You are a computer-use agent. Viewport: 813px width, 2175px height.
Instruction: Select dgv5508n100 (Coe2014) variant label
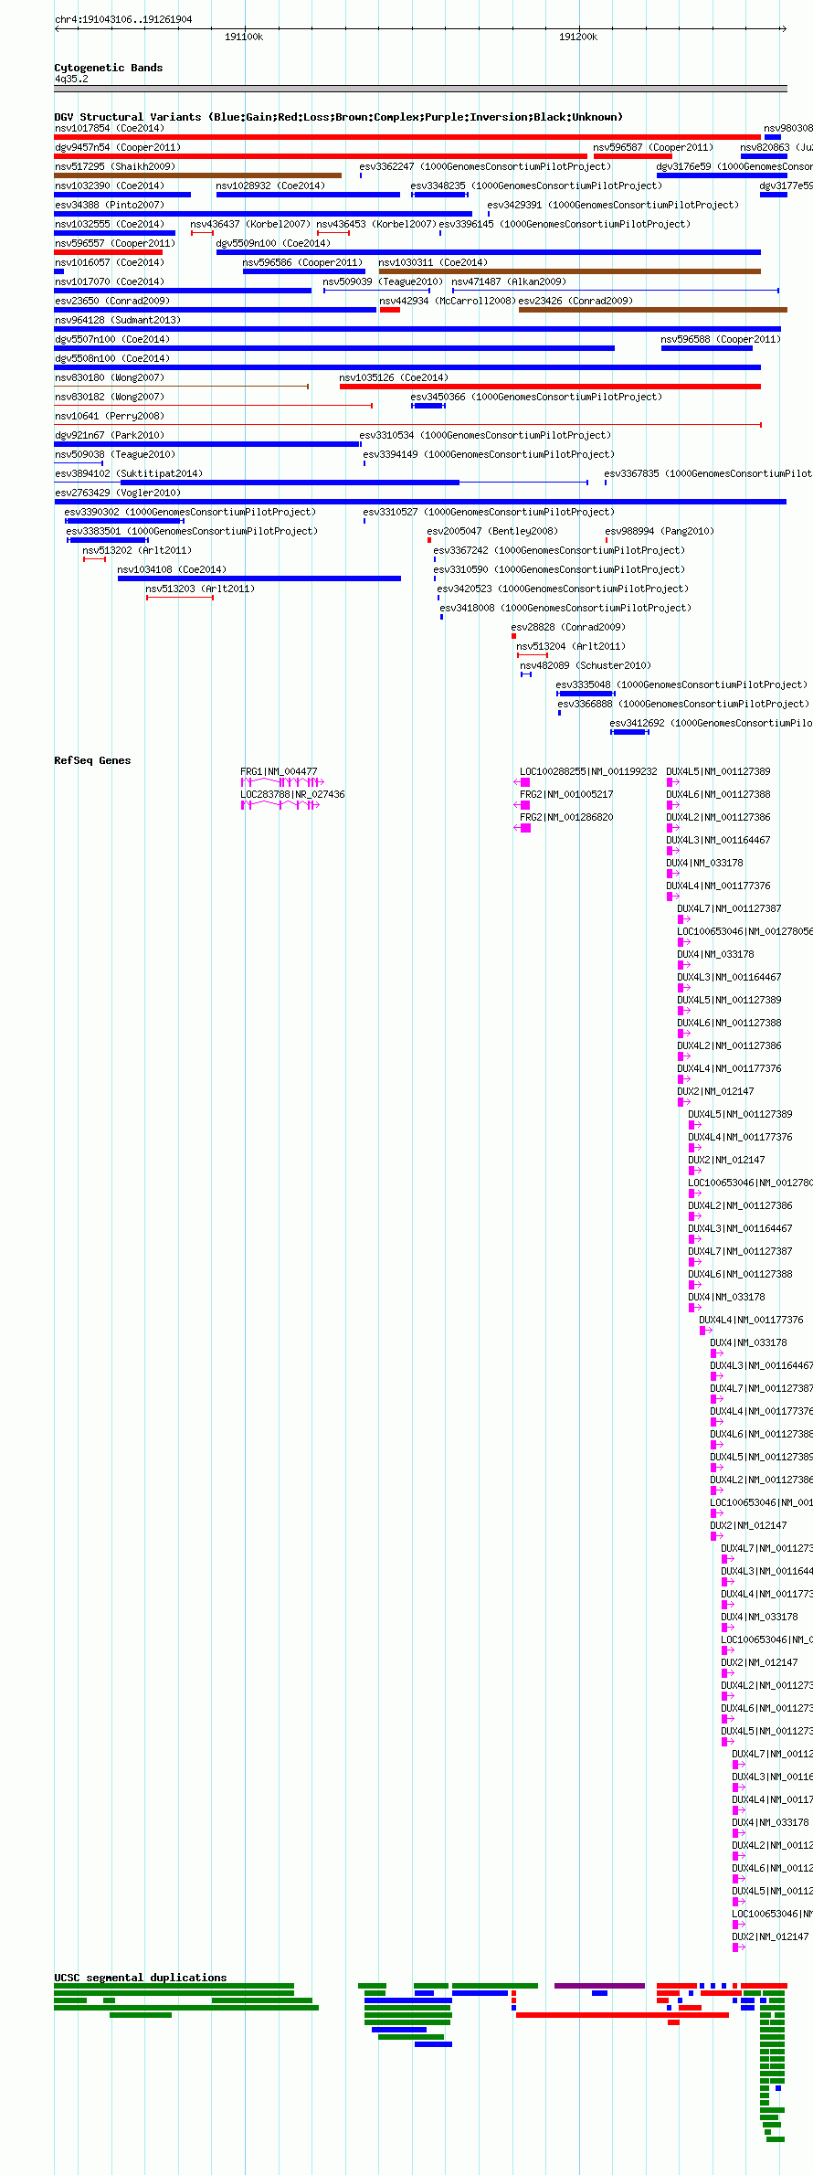(112, 358)
